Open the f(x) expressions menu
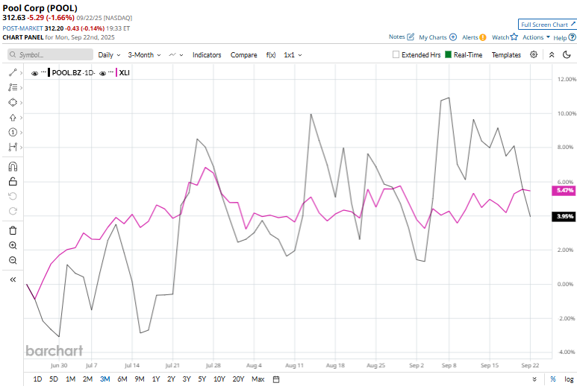Screen dimensions: 577x389 (271, 54)
